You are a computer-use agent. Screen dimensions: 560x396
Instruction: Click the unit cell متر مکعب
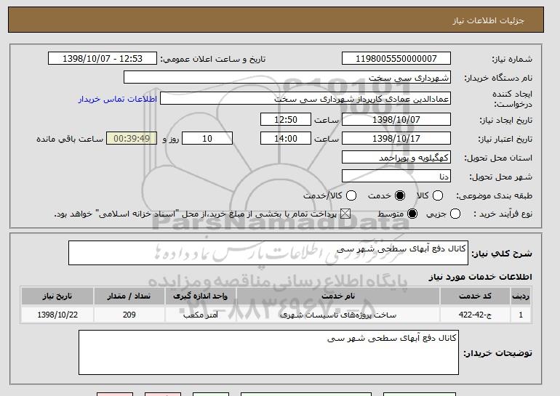(200, 315)
